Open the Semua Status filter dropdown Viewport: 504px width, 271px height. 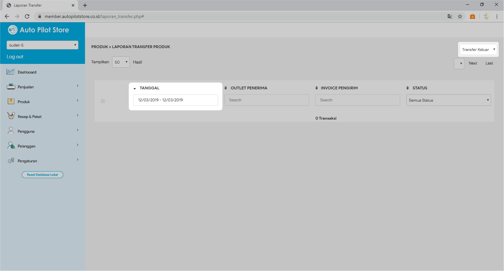(x=448, y=100)
